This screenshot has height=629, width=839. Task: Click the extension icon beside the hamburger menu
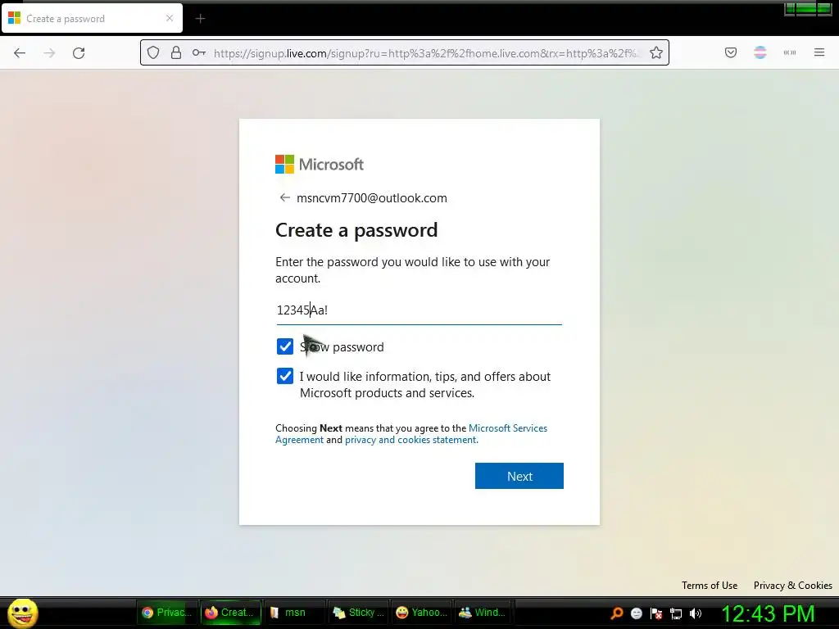[790, 52]
